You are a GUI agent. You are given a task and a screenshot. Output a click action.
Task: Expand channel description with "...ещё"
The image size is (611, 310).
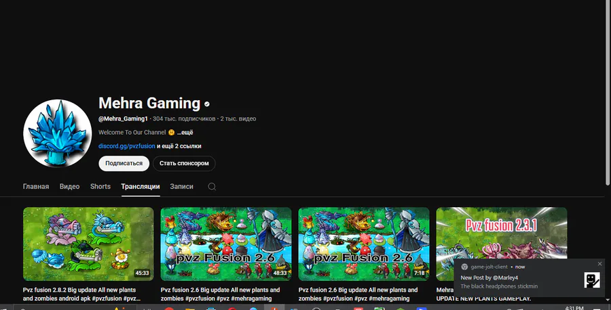[185, 133]
